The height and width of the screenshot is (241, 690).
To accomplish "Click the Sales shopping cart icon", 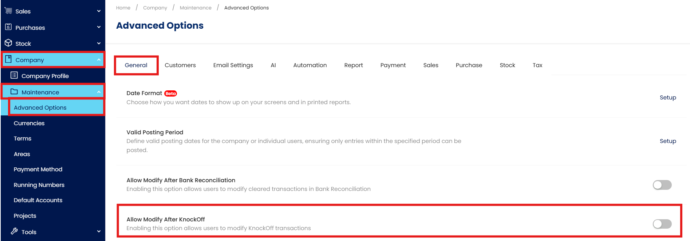I will point(8,11).
